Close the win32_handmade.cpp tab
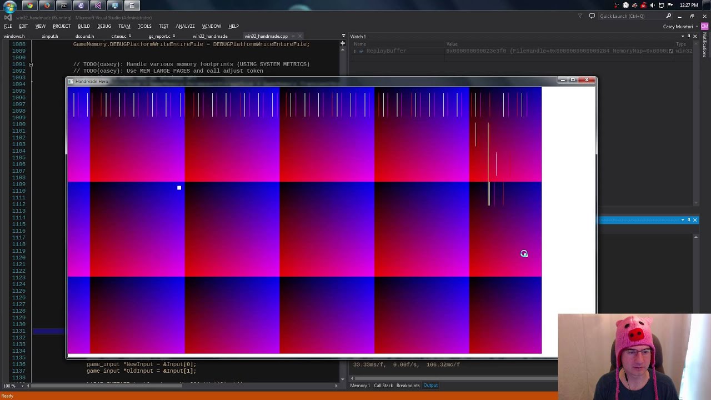 (x=300, y=37)
